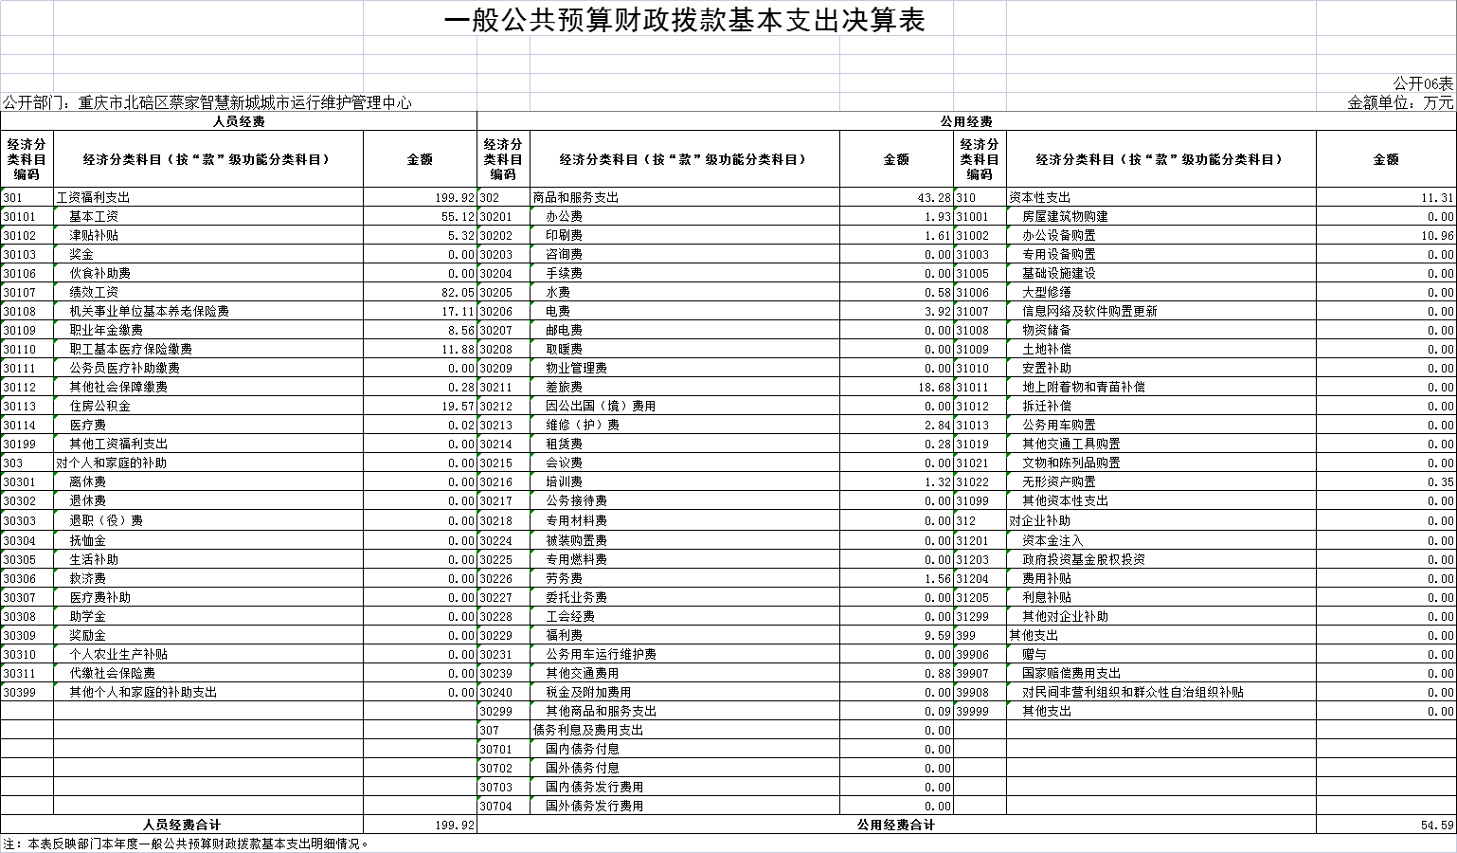Select the 对民间非营利组织和群众性自治组织补贴 cell
The height and width of the screenshot is (853, 1457).
pyautogui.click(x=1161, y=692)
